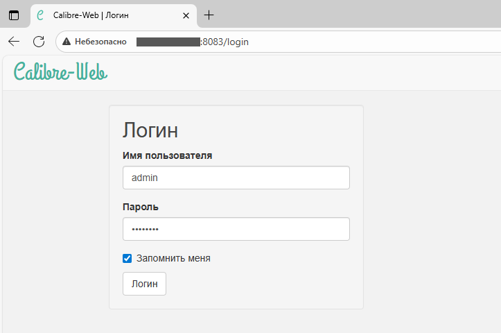Click the not-secure warning triangle icon
Image resolution: width=501 pixels, height=333 pixels.
(x=67, y=42)
